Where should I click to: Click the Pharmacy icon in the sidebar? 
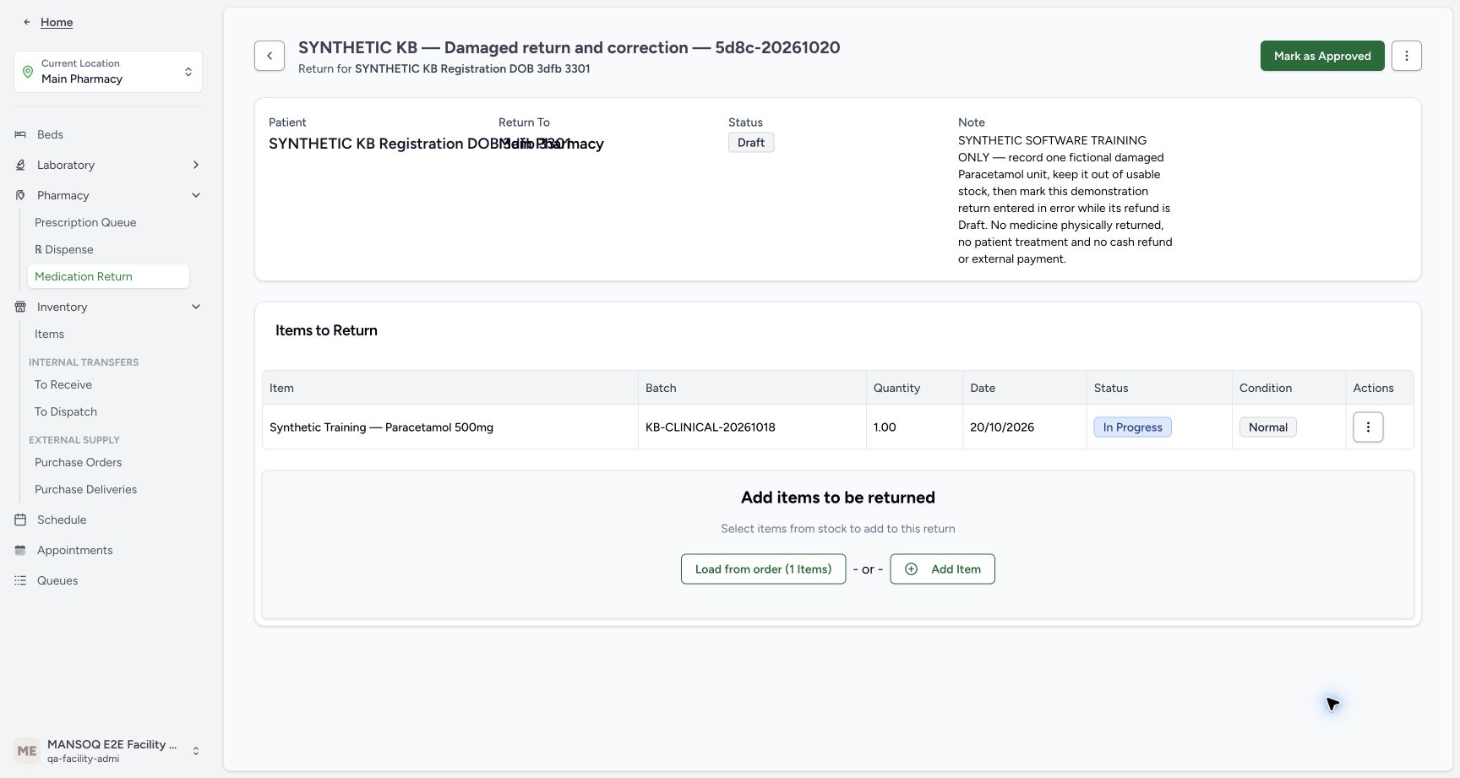pyautogui.click(x=20, y=195)
